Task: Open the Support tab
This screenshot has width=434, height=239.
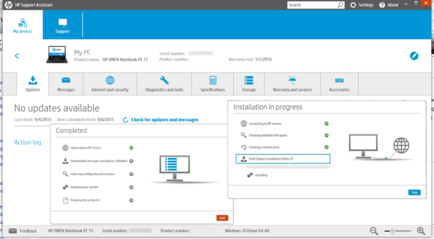Action: tap(62, 26)
